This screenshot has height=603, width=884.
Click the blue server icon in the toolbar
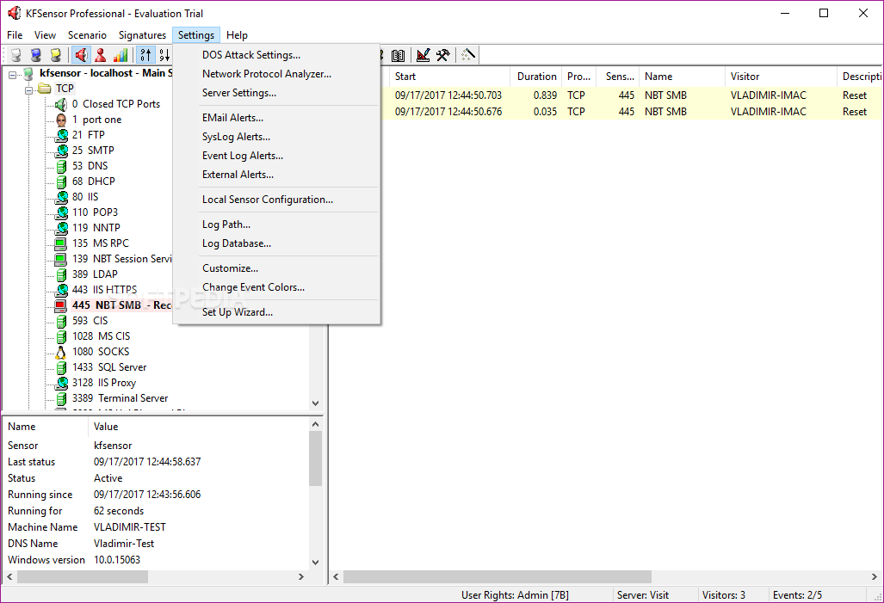point(35,55)
